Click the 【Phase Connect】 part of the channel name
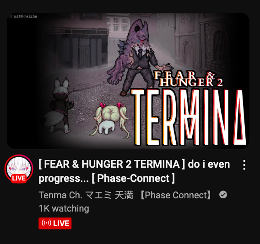The image size is (260, 244). tap(175, 195)
